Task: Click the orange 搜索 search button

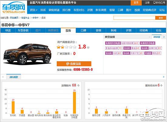Action: tap(161, 18)
